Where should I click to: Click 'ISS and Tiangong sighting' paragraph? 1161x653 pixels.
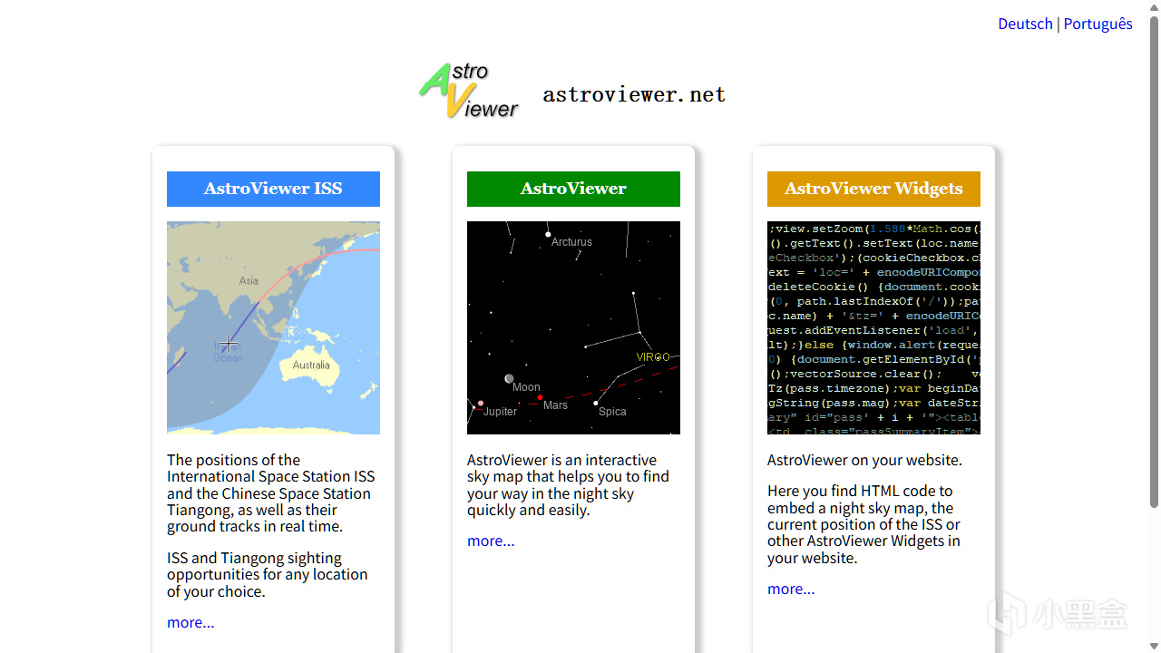pyautogui.click(x=268, y=574)
